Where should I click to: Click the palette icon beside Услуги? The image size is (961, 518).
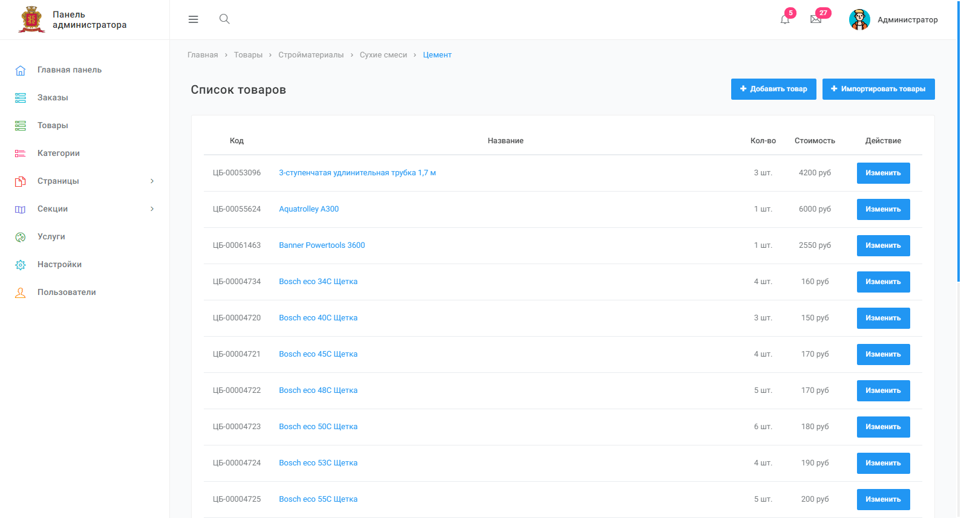point(21,237)
